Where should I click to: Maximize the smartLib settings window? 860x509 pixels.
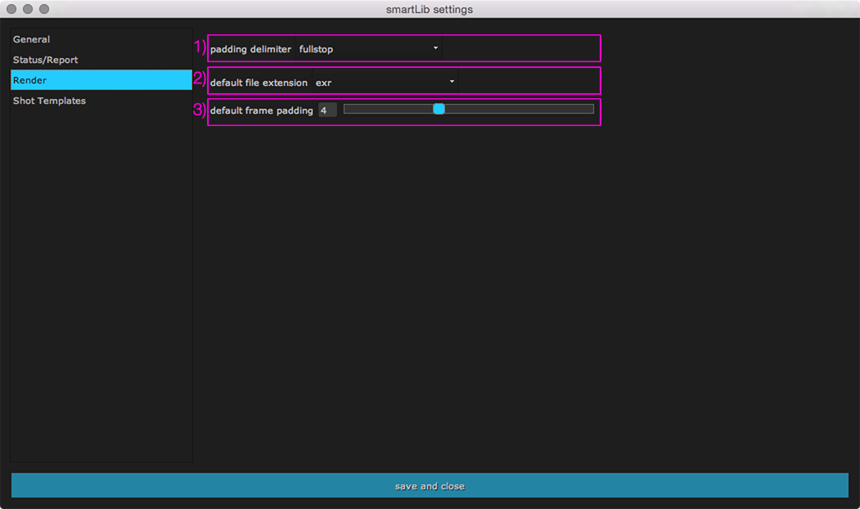(x=44, y=9)
